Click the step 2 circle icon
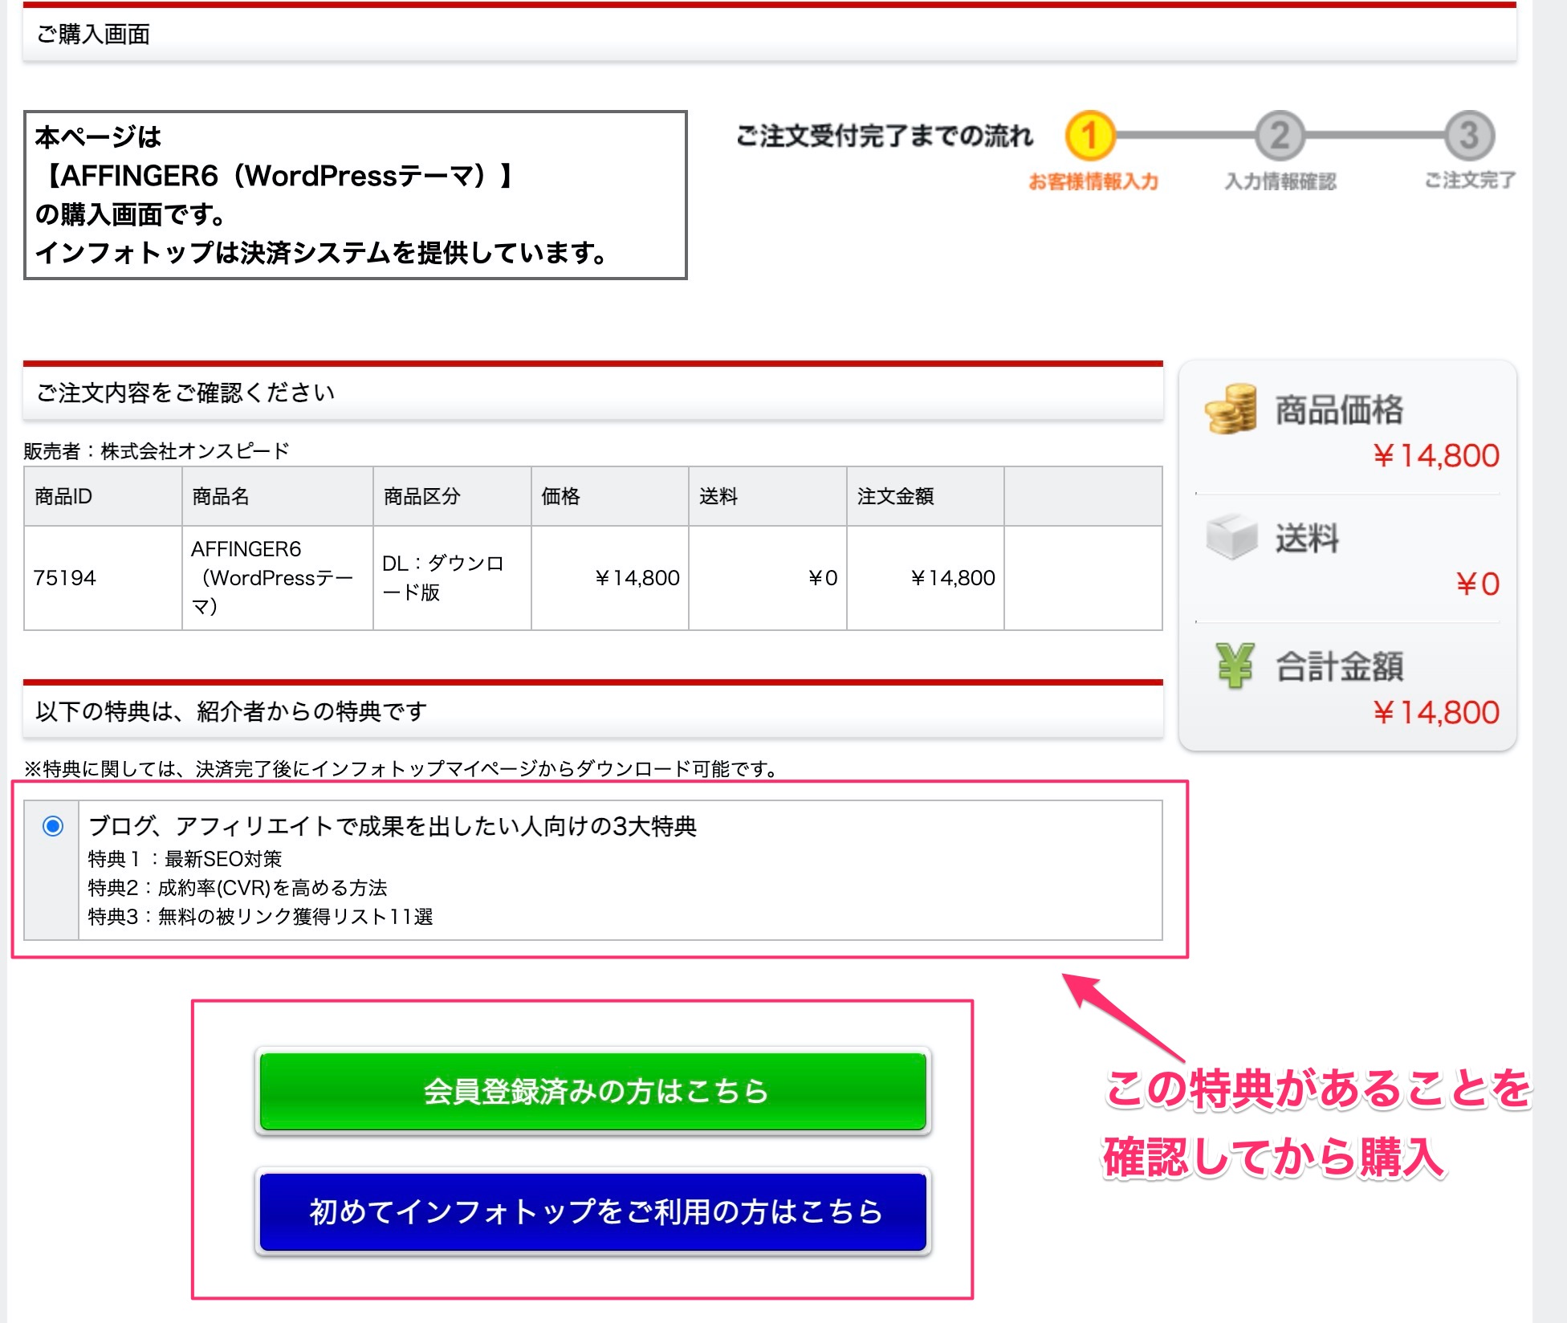Image resolution: width=1567 pixels, height=1323 pixels. pos(1280,136)
